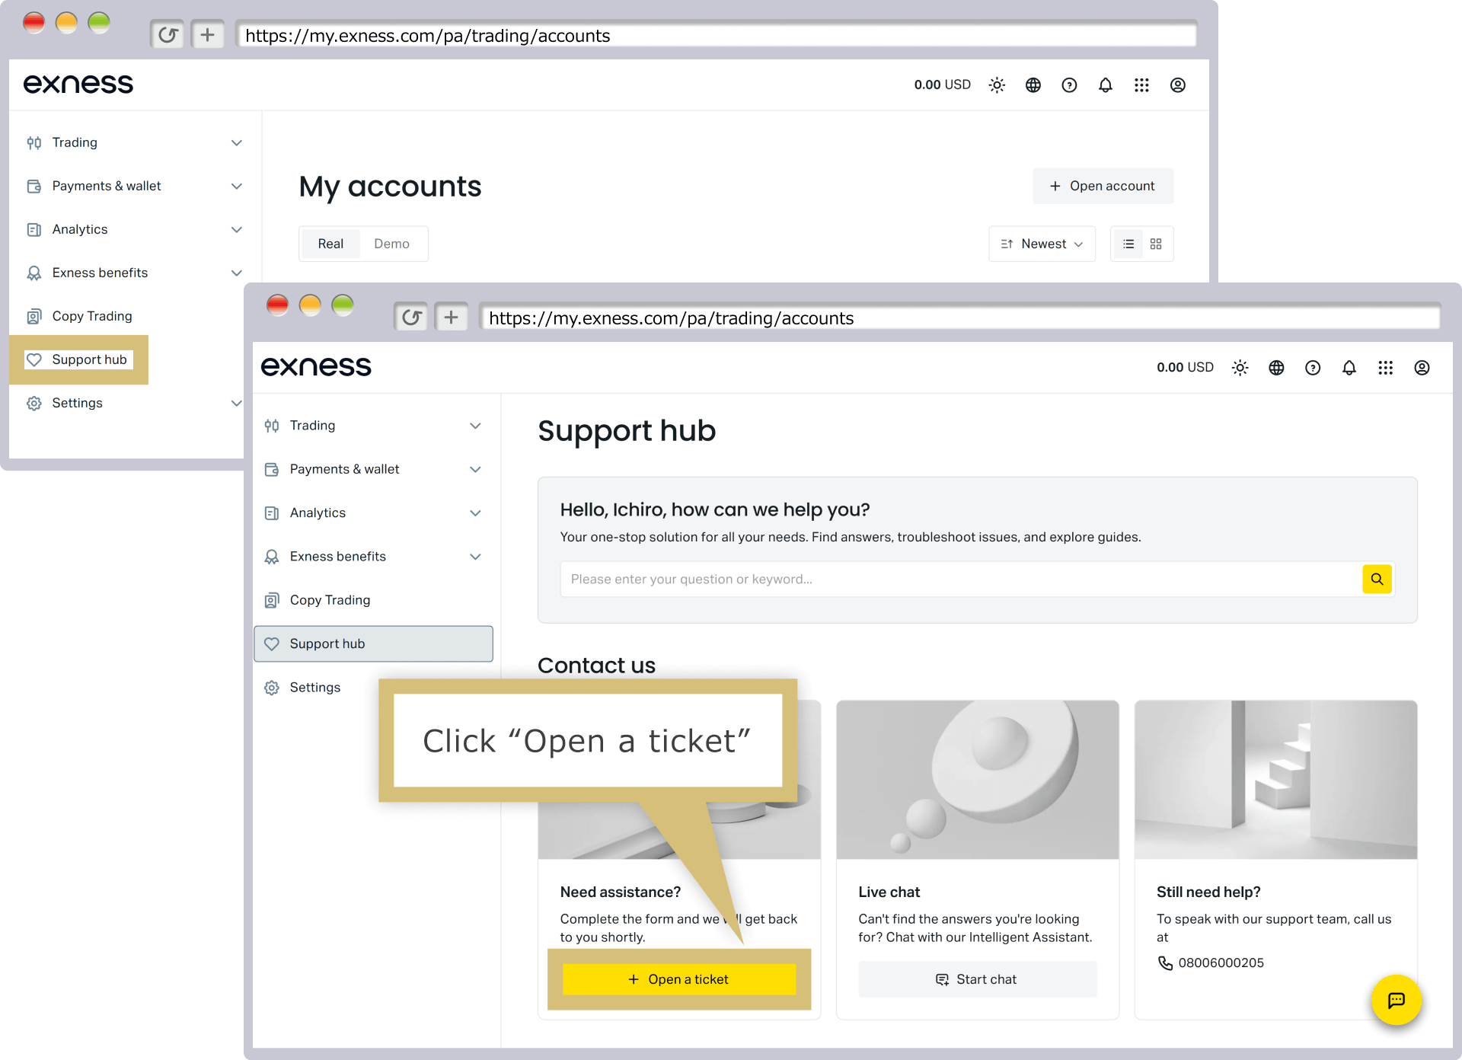1462x1060 pixels.
Task: Open language globe icon in front window
Action: click(1276, 368)
